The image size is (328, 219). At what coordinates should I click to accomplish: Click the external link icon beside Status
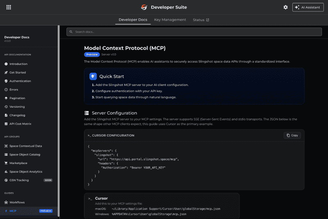click(x=207, y=20)
